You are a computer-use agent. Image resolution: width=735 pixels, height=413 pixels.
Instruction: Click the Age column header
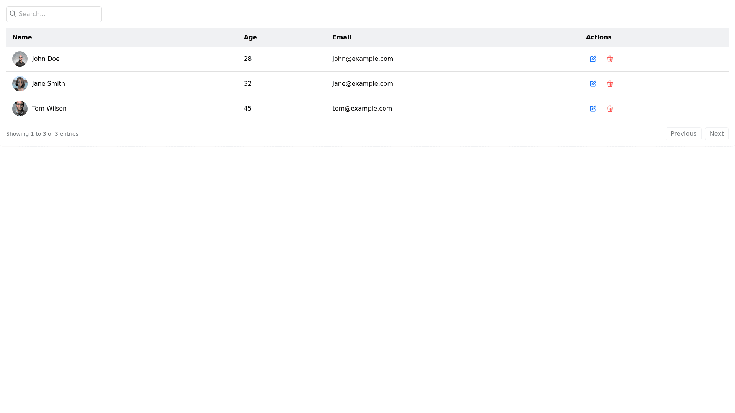[250, 37]
